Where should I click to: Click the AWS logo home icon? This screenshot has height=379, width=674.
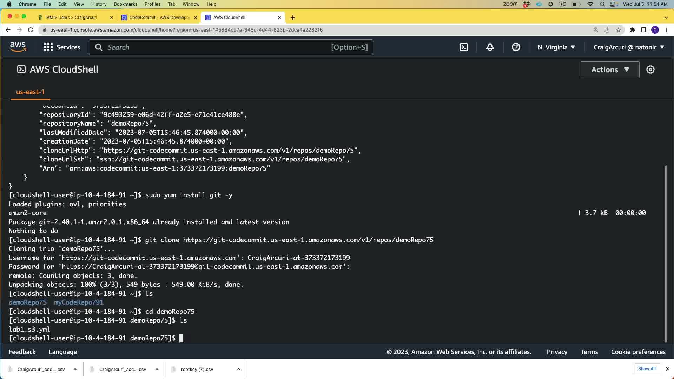18,47
